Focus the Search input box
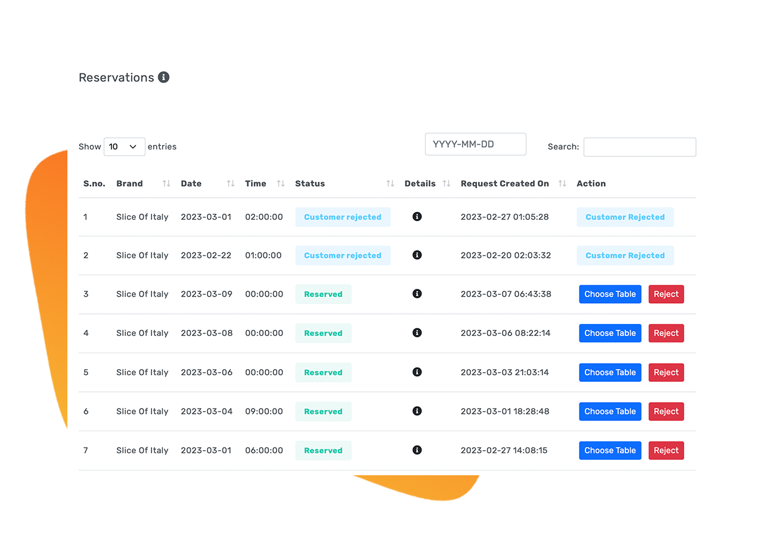 coord(640,147)
